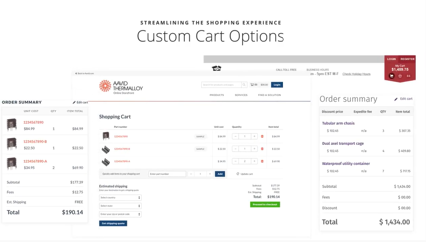The height and width of the screenshot is (242, 426).
Task: Delete the 1234567890-B cart item
Action: (x=262, y=149)
